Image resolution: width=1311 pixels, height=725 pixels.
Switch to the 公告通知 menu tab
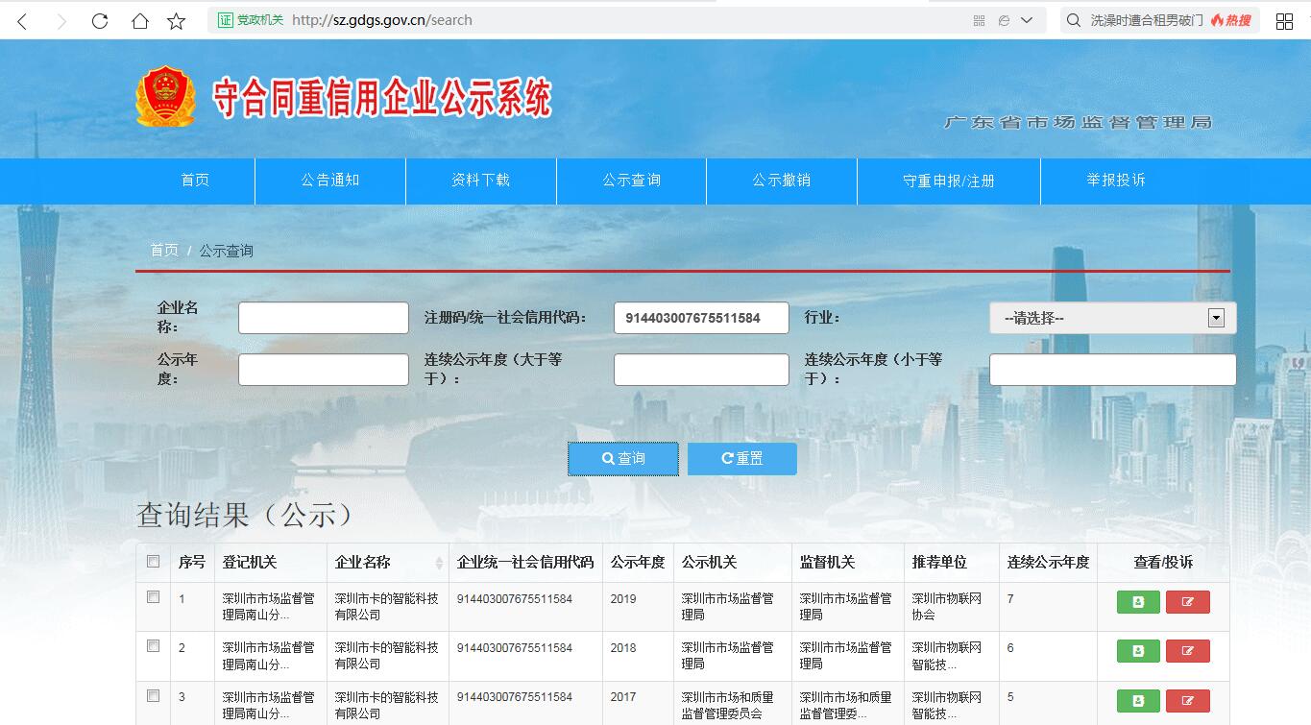329,181
